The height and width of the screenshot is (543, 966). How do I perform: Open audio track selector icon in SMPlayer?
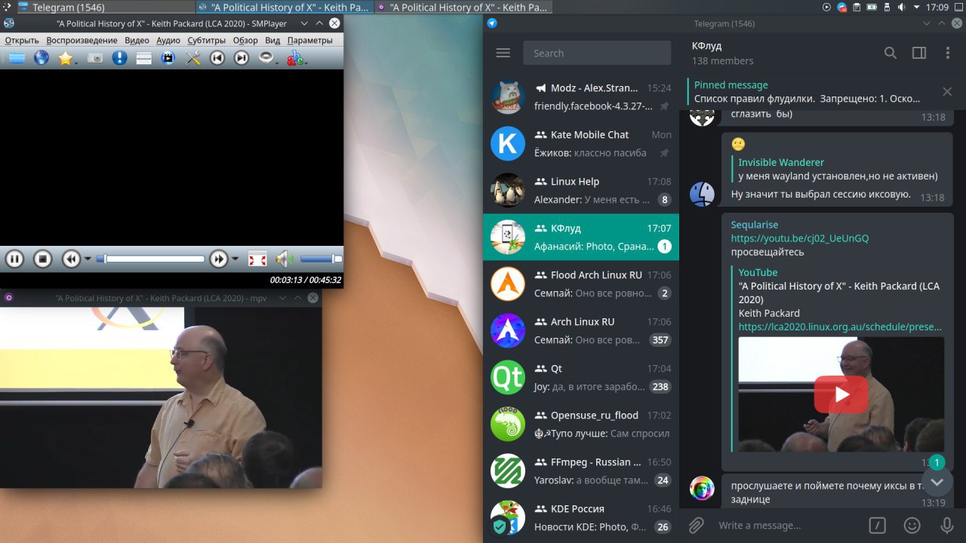coord(266,58)
